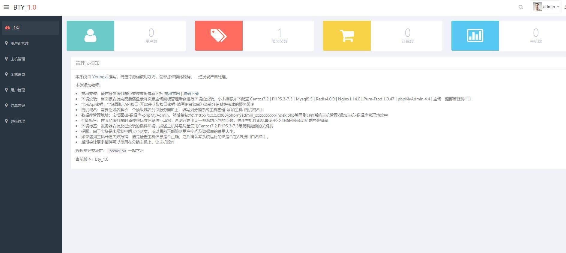Click the 数据库管理地址 bullet line
This screenshot has width=566, height=253.
click(x=235, y=115)
